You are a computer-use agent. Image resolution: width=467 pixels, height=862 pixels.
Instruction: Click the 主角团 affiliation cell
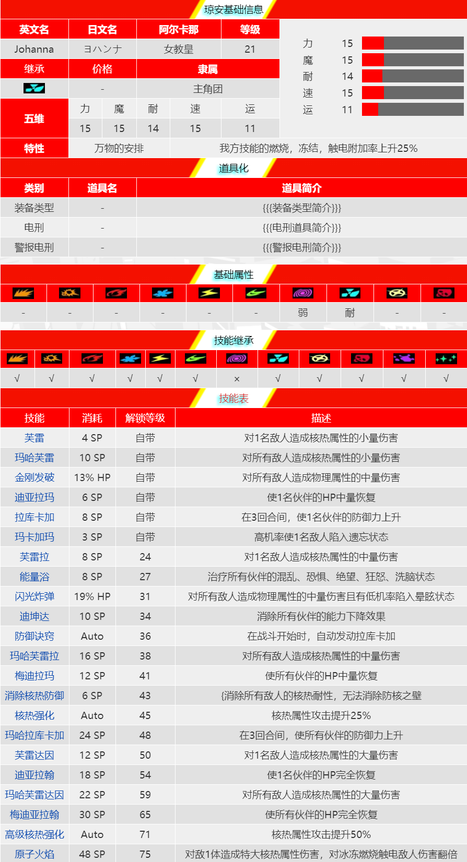(x=208, y=89)
